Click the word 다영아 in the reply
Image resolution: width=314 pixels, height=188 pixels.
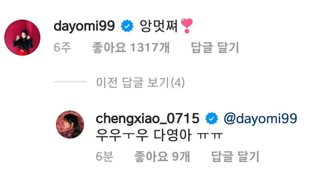pos(173,135)
